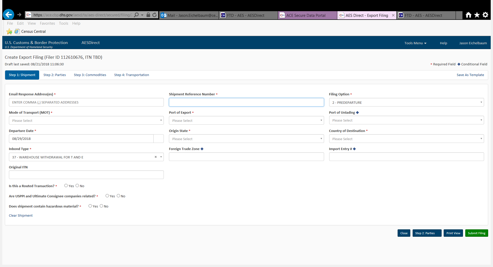This screenshot has height=267, width=493.
Task: Click the address bar search magnifier icon
Action: [x=137, y=15]
